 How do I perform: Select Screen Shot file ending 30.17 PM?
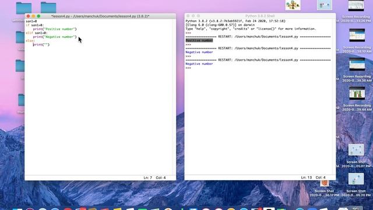[x=324, y=183]
